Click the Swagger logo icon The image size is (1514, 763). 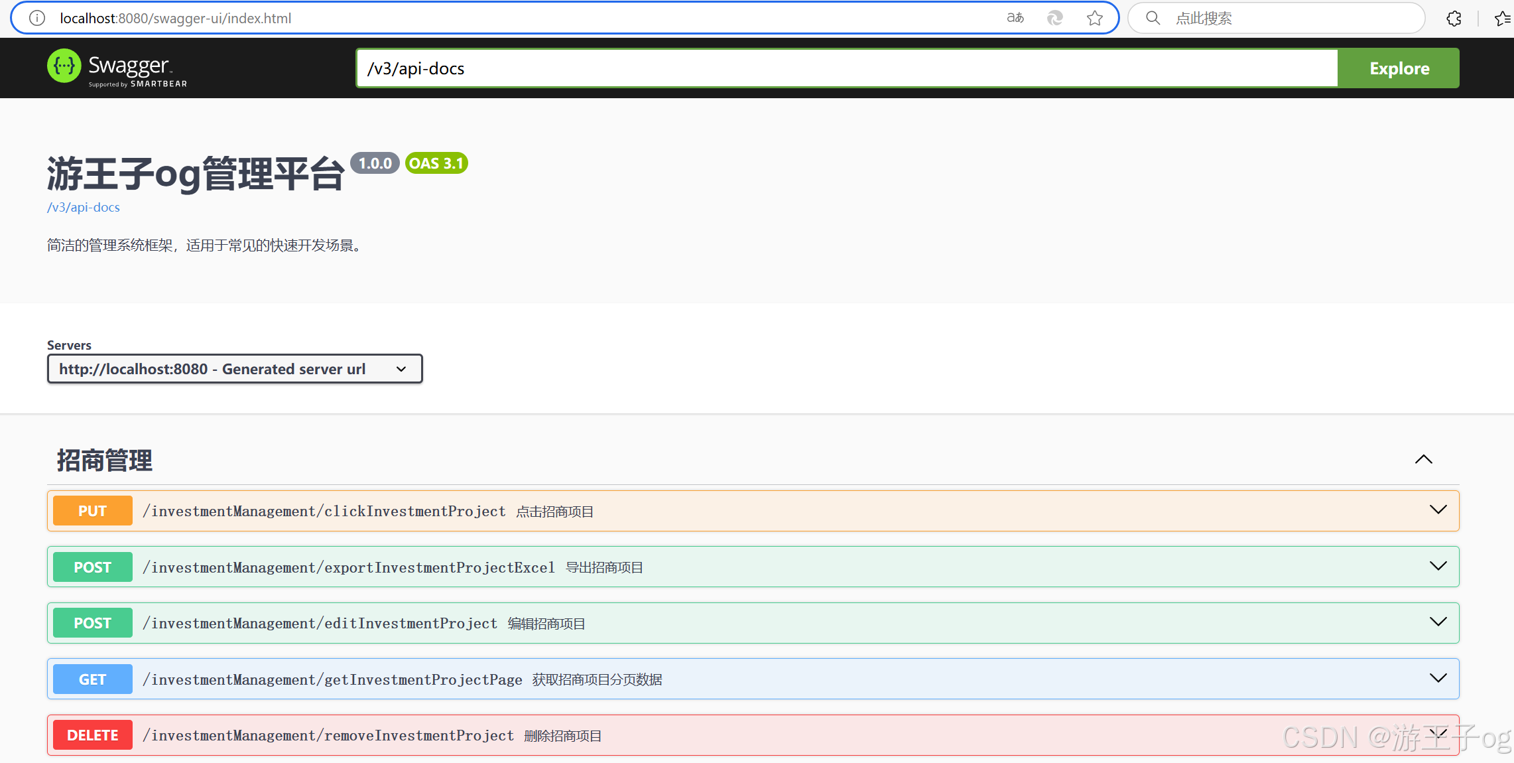click(64, 66)
